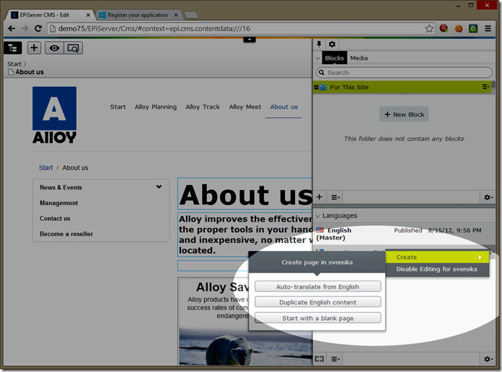Toggle the eye view-mode icon
The width and height of the screenshot is (502, 372).
click(54, 47)
